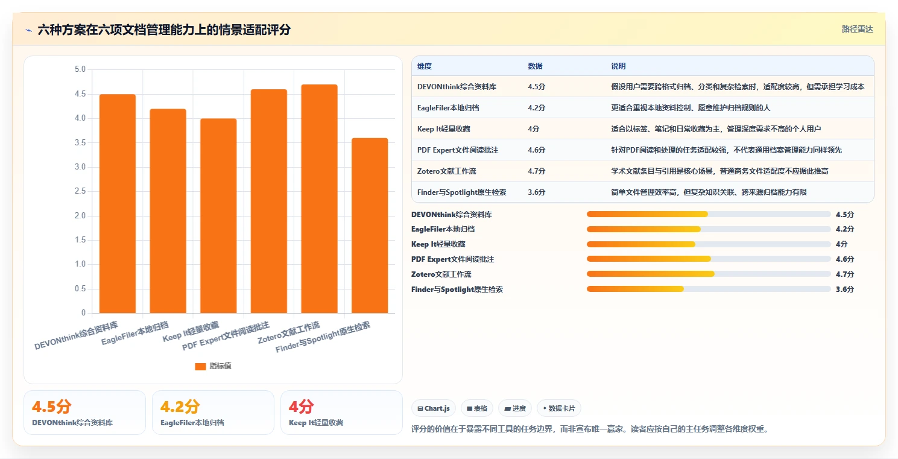Click the 5.0 y-axis tick label
Screen dimensions: 898x459
pyautogui.click(x=80, y=69)
